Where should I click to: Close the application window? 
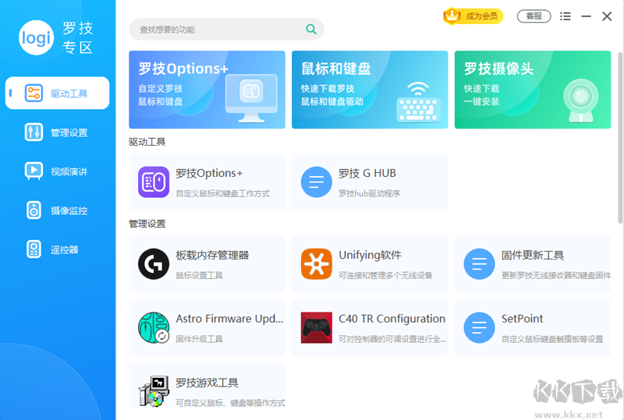(607, 16)
